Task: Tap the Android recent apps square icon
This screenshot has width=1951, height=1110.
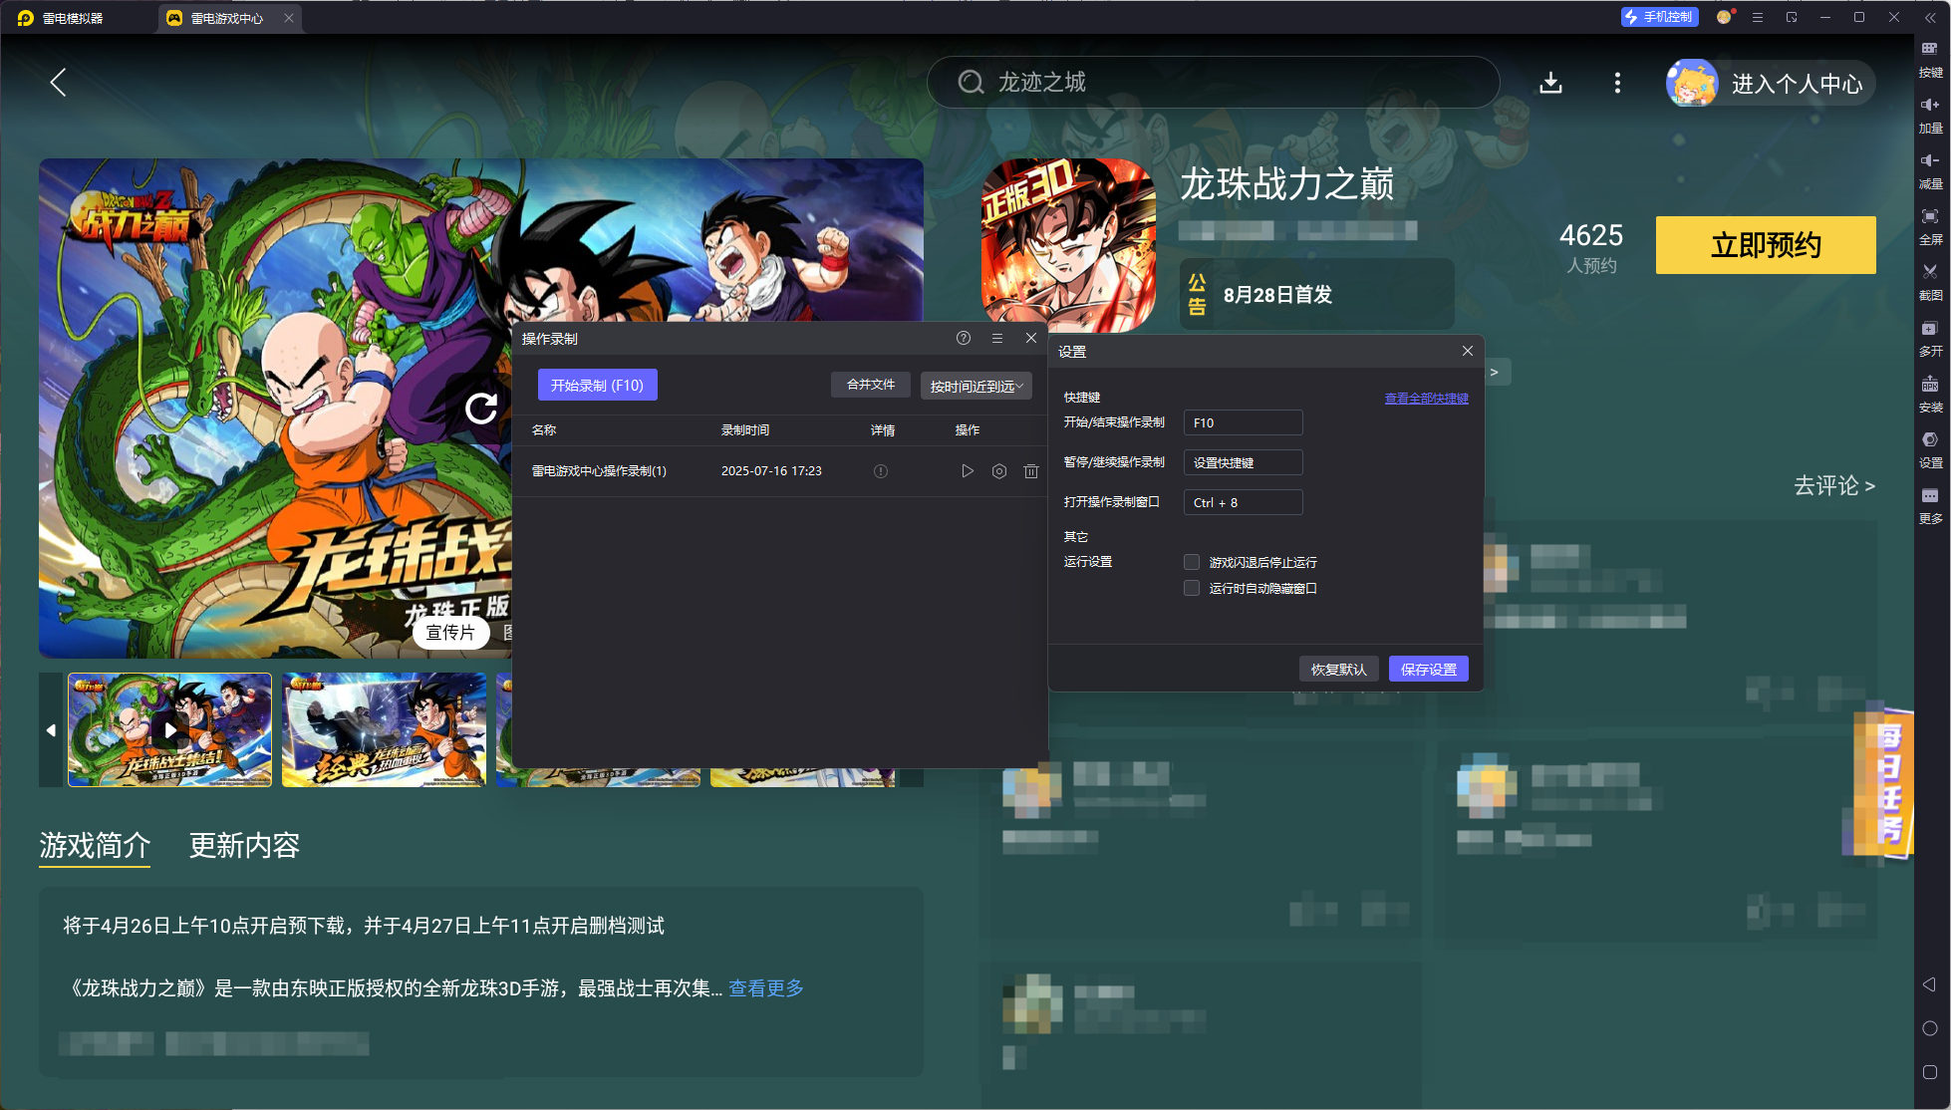Action: (1929, 1072)
